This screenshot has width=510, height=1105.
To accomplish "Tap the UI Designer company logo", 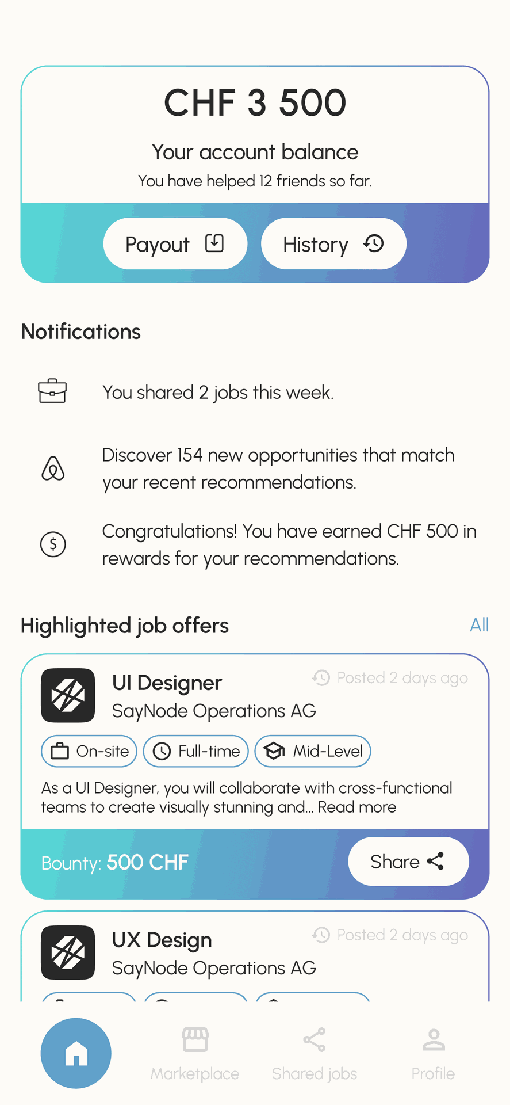I will click(68, 695).
